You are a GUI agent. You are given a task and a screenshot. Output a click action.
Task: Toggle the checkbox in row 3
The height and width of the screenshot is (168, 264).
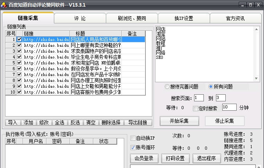[x=20, y=51]
